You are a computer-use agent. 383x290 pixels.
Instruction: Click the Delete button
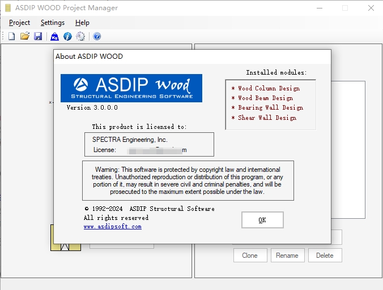(x=325, y=256)
